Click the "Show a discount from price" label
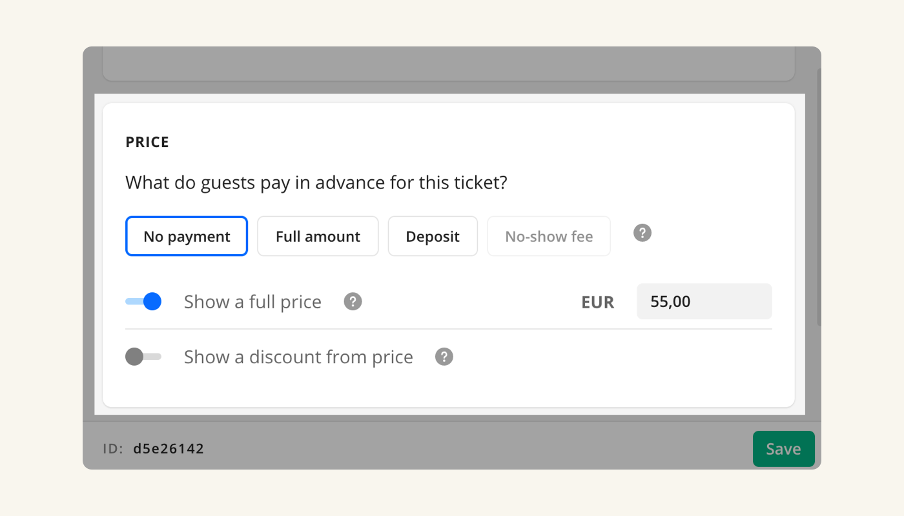 pos(298,357)
